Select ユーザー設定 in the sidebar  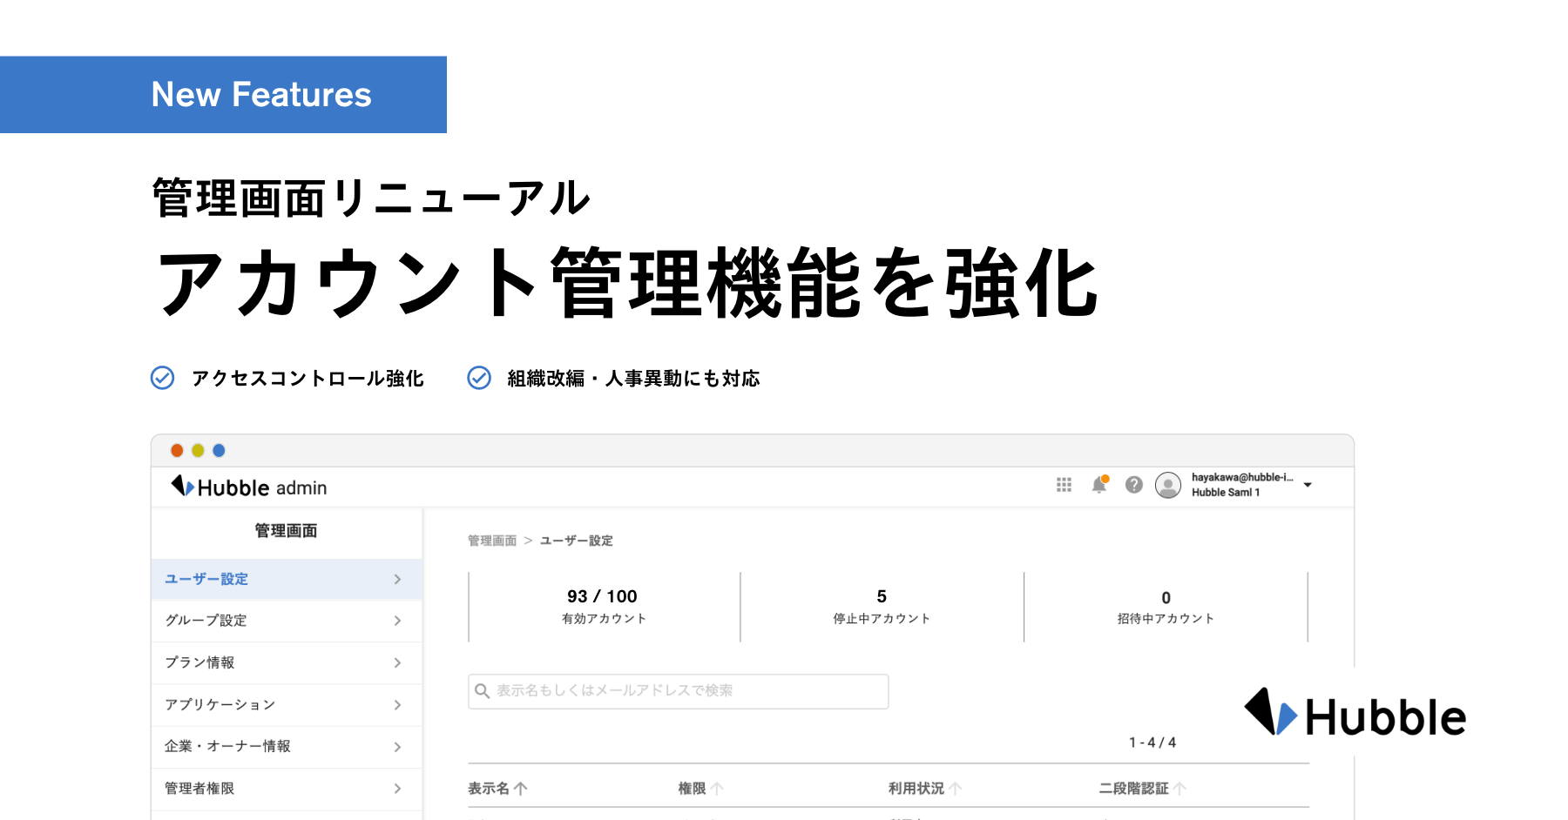pyautogui.click(x=206, y=579)
